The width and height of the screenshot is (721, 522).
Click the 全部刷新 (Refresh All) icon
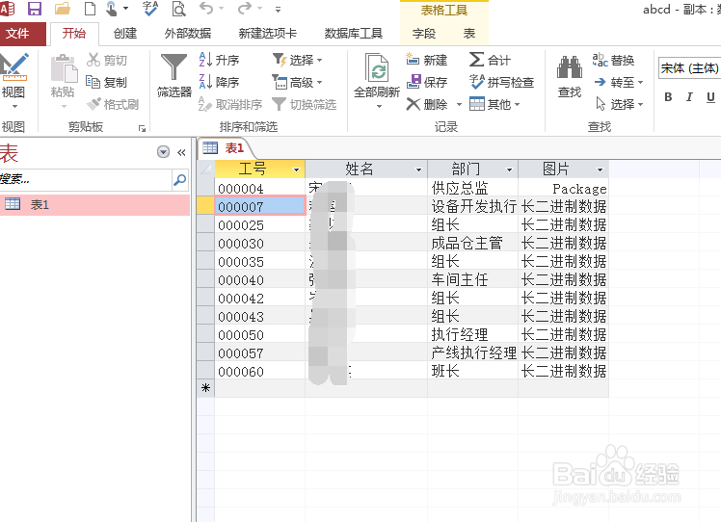(377, 68)
